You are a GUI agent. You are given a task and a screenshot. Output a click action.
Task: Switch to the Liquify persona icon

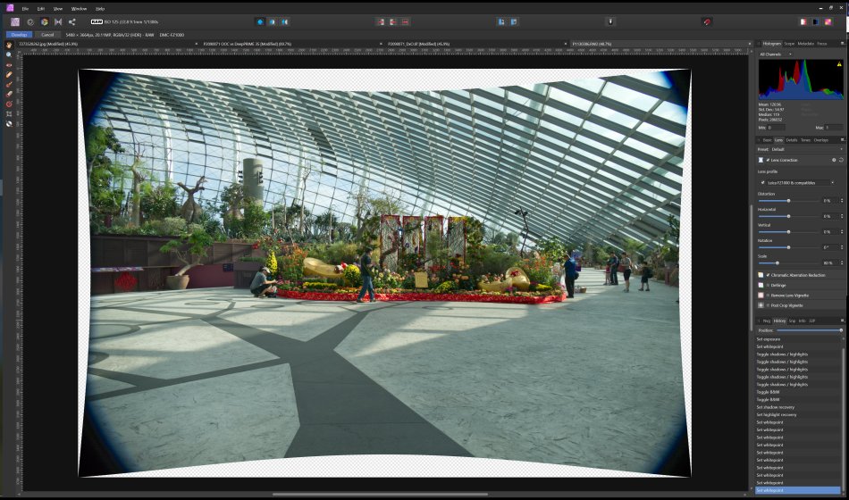pyautogui.click(x=29, y=21)
